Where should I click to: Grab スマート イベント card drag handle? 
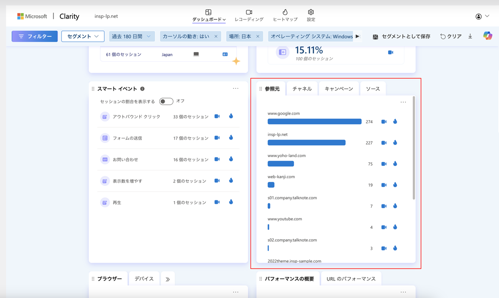tap(93, 89)
